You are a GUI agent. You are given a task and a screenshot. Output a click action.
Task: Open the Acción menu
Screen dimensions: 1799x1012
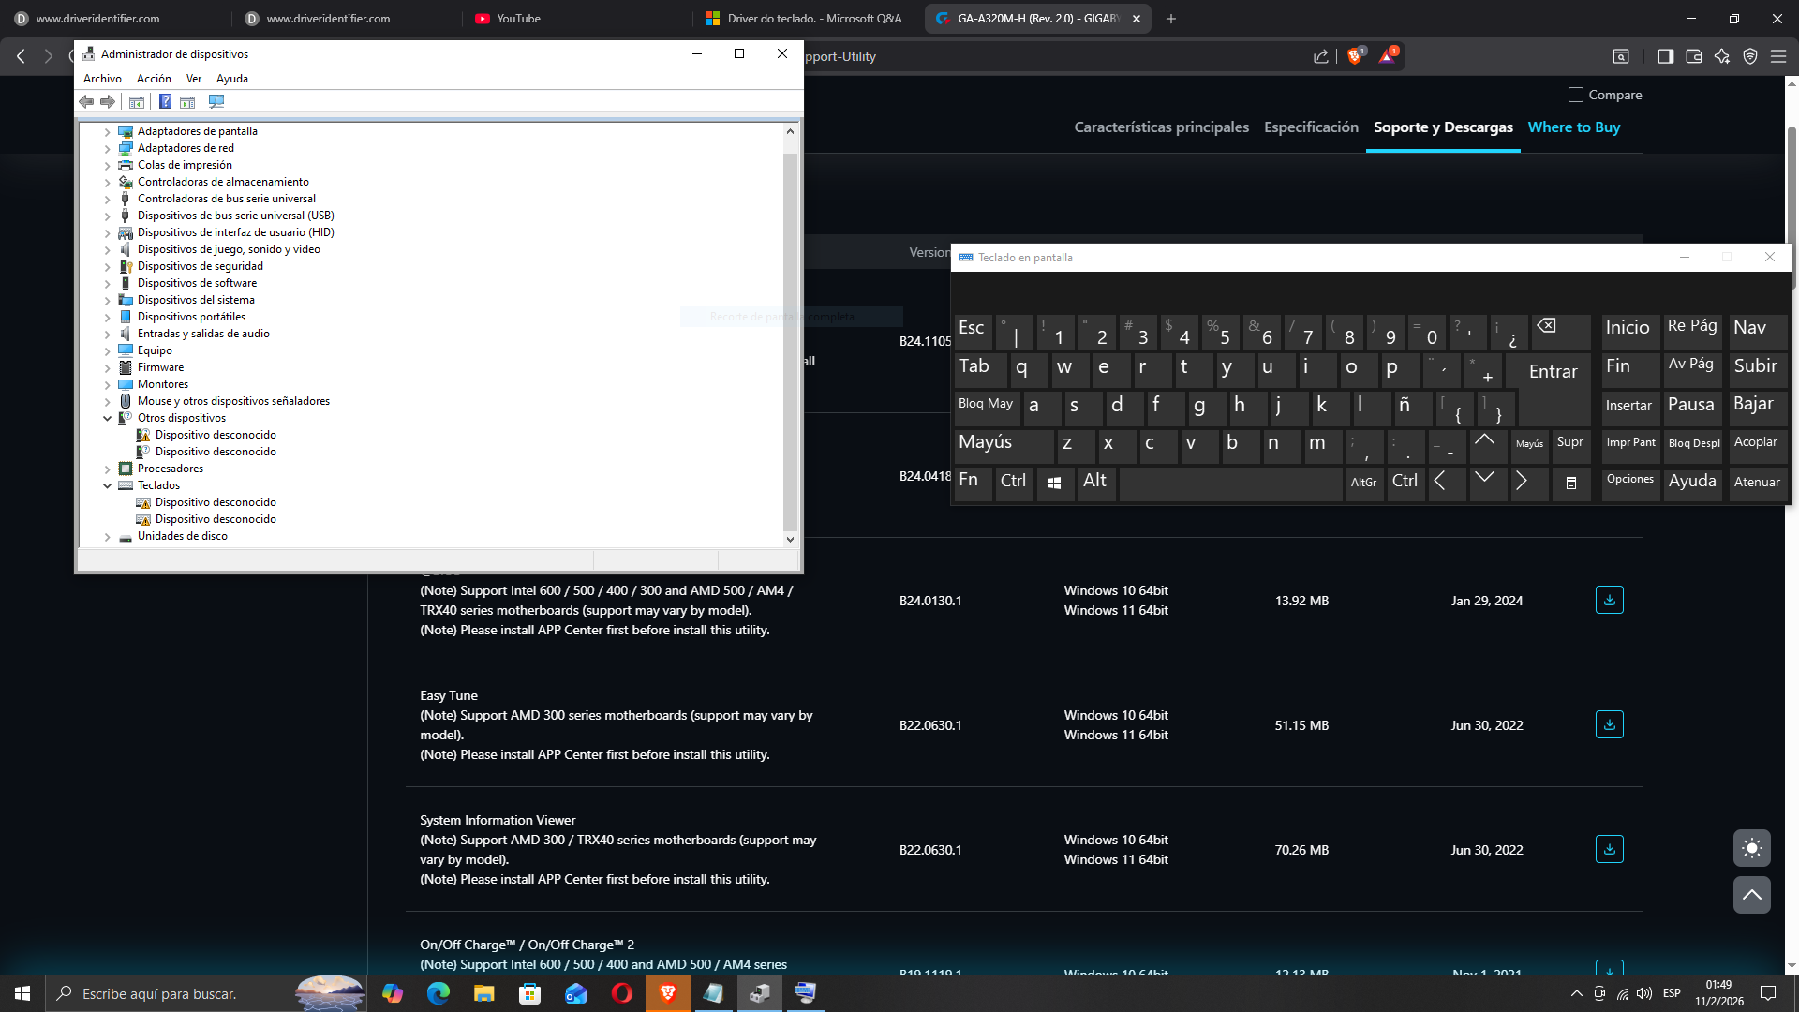[154, 79]
